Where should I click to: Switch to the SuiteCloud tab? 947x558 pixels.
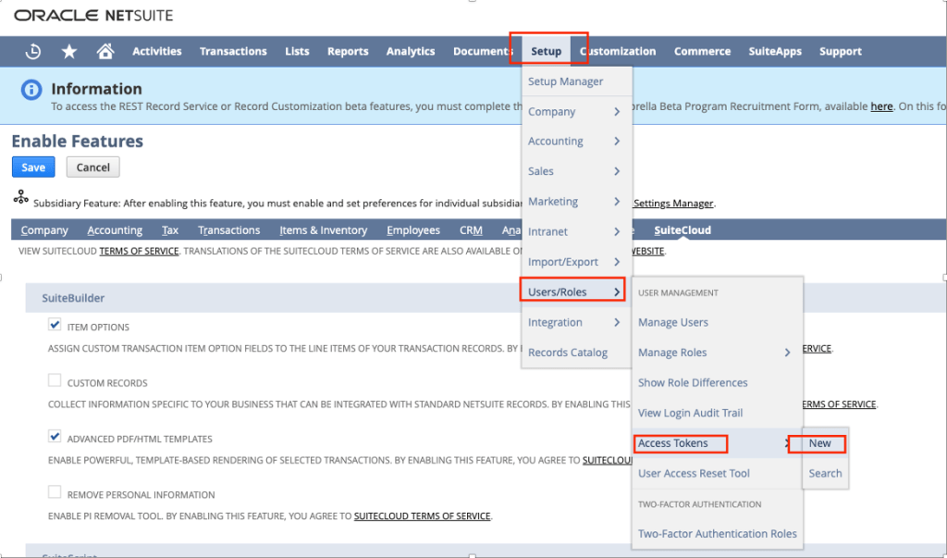click(x=682, y=230)
